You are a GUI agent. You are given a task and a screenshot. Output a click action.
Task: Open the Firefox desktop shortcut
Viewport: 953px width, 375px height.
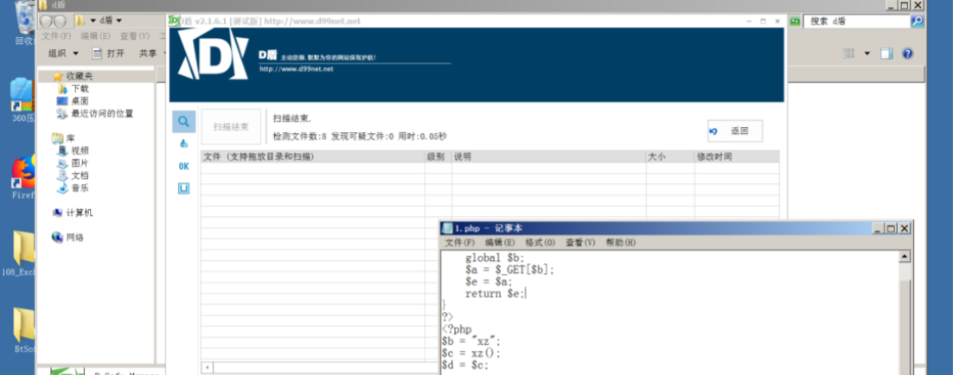point(23,178)
